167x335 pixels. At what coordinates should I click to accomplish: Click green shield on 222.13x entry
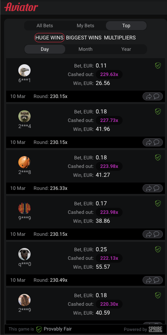coord(158,249)
